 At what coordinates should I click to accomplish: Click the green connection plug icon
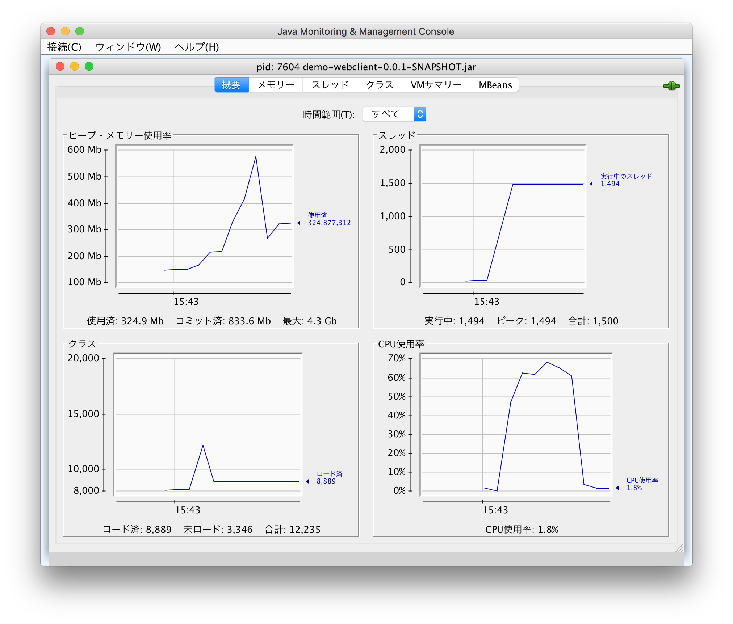point(672,86)
